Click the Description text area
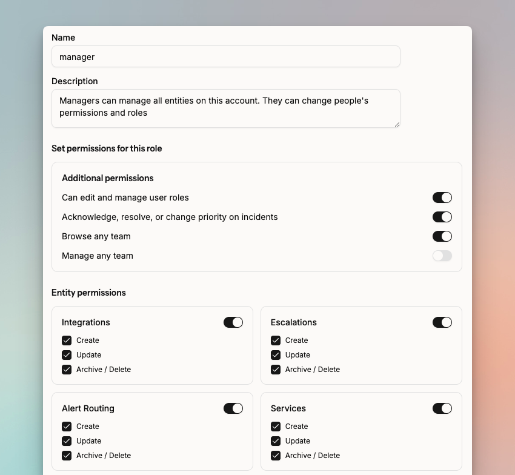This screenshot has width=515, height=475. click(225, 108)
